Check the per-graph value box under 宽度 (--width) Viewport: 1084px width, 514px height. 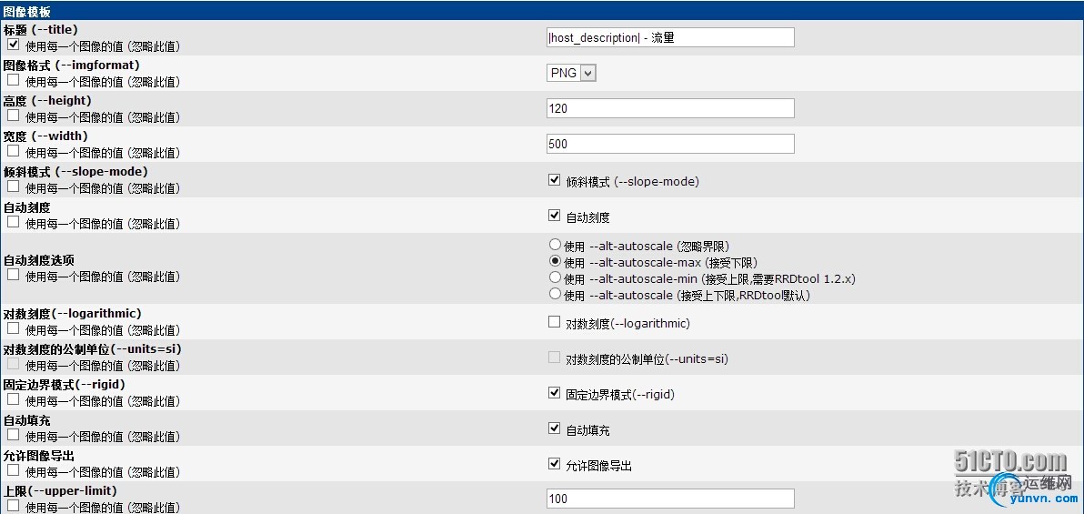13,151
